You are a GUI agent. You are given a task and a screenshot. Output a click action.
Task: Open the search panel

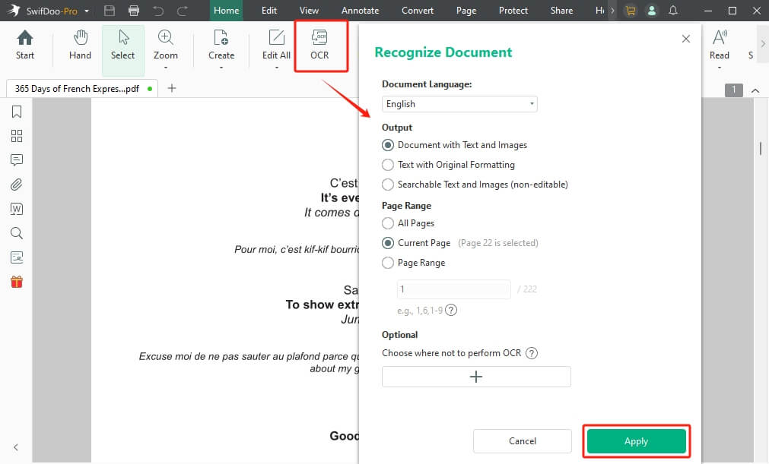[x=16, y=233]
